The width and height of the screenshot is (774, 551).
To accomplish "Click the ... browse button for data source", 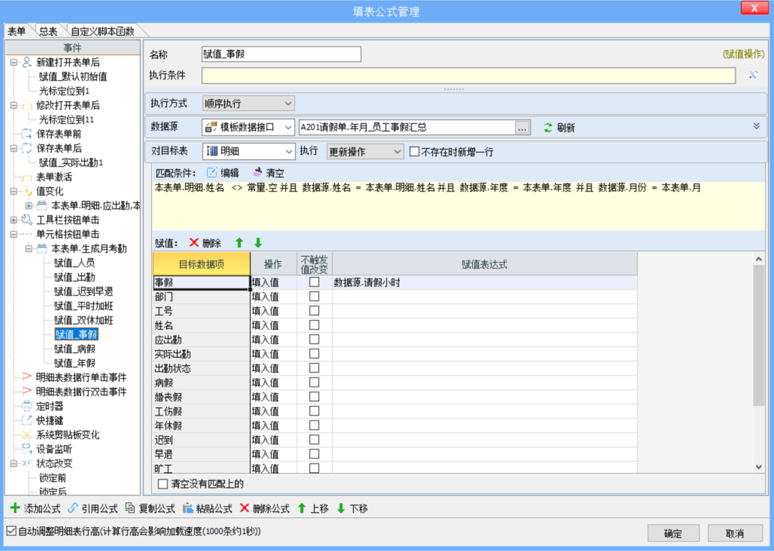I will [522, 128].
